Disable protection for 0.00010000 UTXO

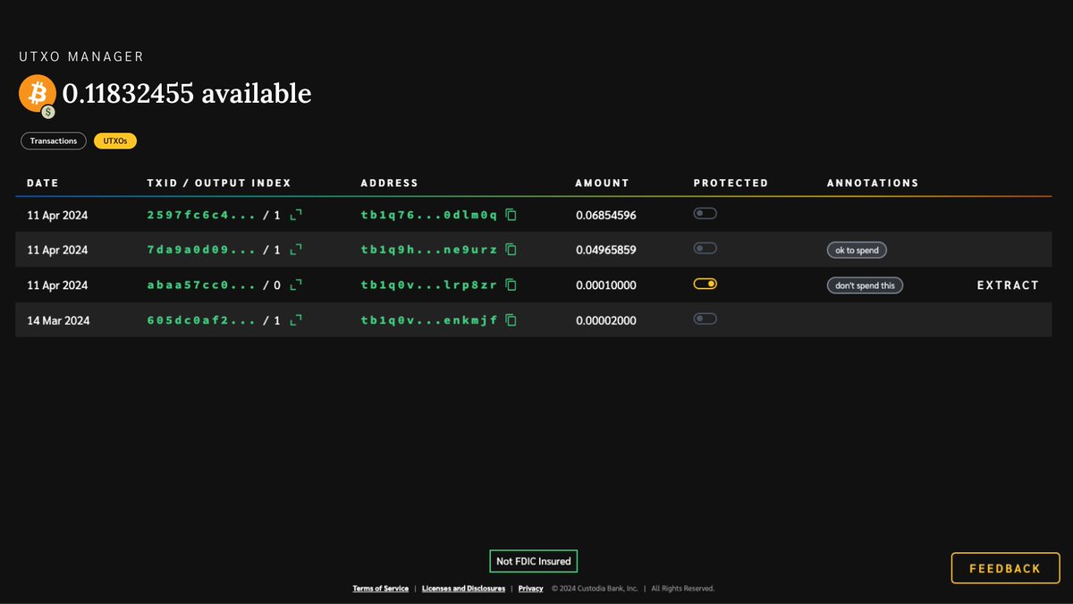[x=705, y=284]
